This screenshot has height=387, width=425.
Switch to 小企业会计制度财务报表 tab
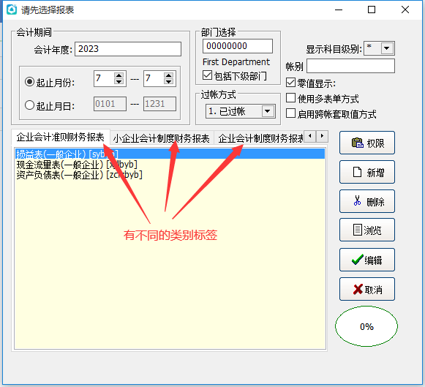pyautogui.click(x=161, y=138)
